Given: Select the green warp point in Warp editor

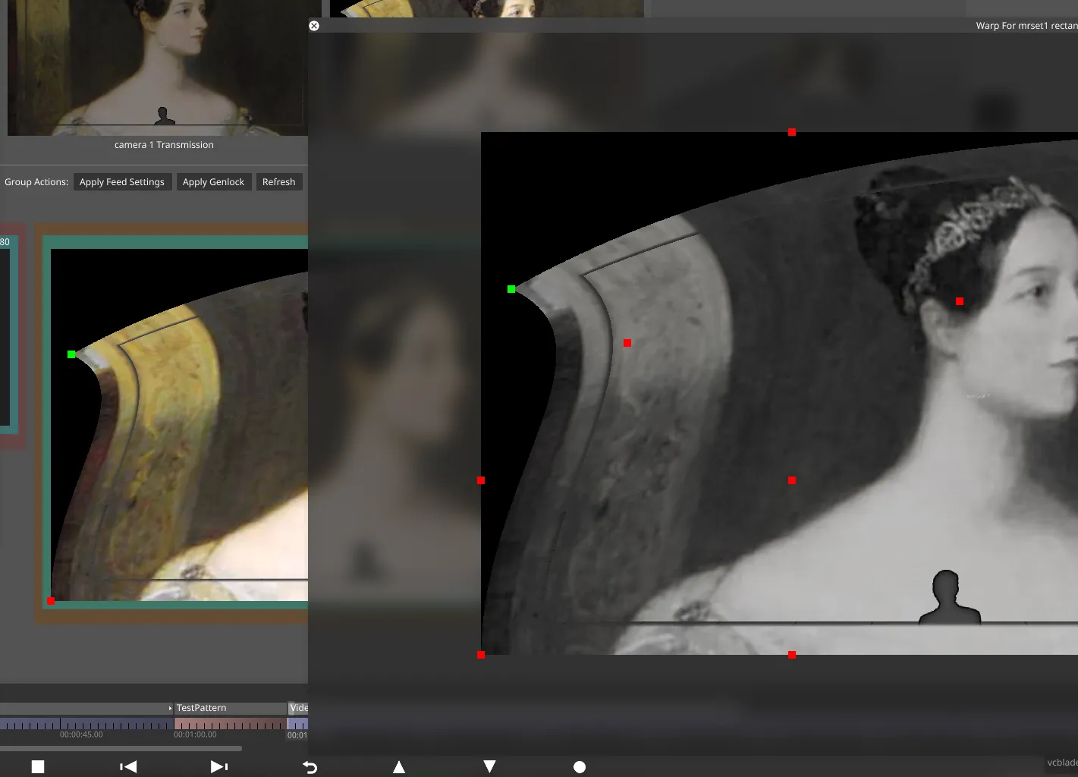Looking at the screenshot, I should tap(511, 289).
